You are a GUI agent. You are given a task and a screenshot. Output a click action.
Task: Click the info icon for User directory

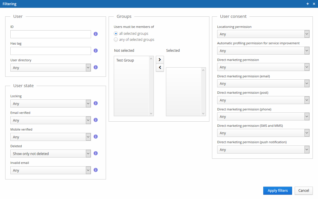pyautogui.click(x=96, y=67)
